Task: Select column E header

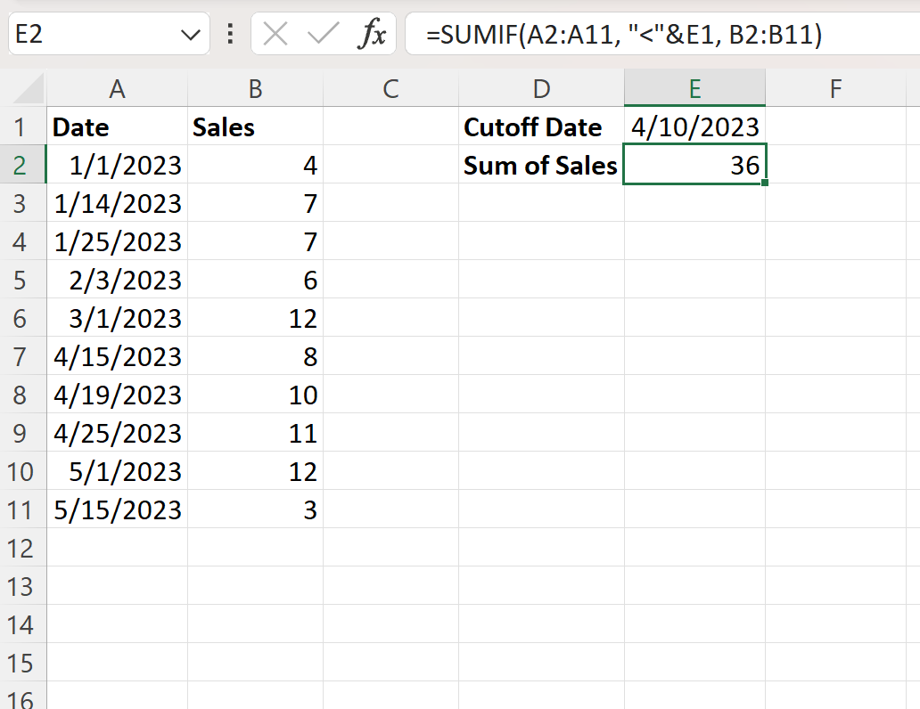Action: tap(694, 88)
